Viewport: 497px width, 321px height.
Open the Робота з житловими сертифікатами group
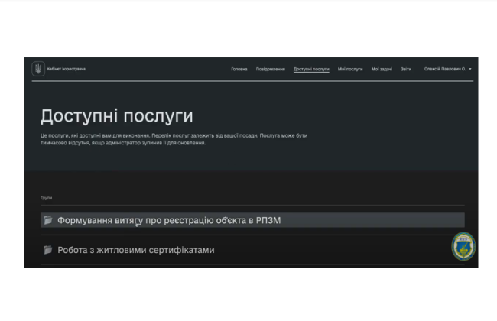252,250
